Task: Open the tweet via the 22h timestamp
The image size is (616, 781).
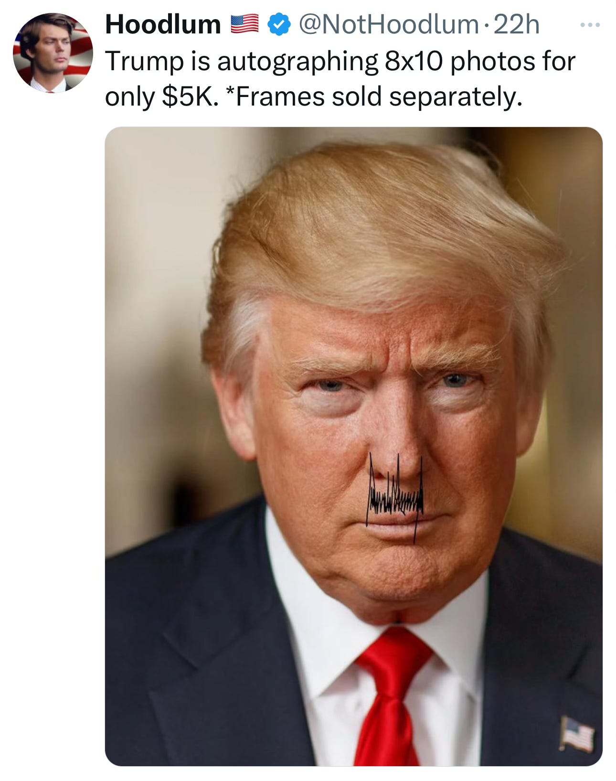Action: click(517, 24)
